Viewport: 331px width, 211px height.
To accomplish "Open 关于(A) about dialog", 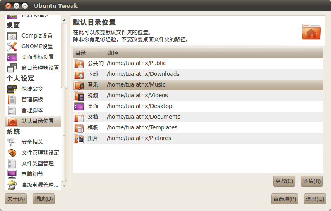I will click(16, 199).
